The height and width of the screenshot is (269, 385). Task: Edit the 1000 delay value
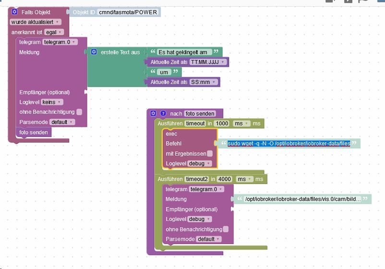coord(222,123)
